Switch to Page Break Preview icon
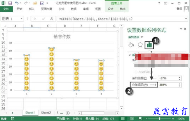 pos(141,119)
